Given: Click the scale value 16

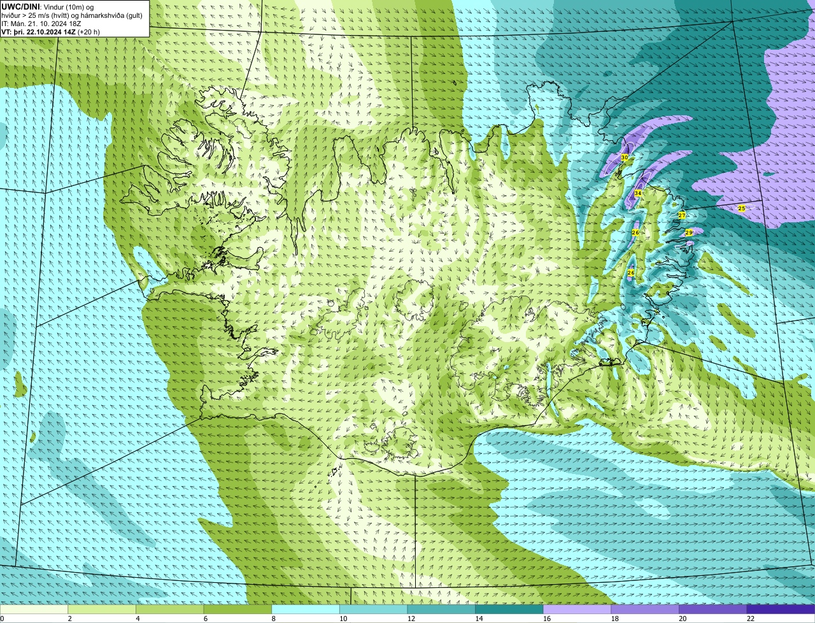Looking at the screenshot, I should coord(547,618).
